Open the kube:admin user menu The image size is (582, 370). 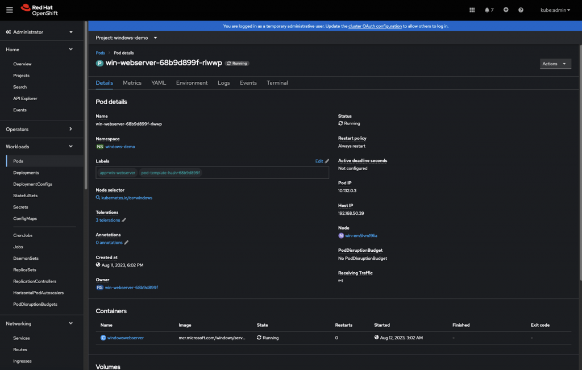pyautogui.click(x=554, y=9)
